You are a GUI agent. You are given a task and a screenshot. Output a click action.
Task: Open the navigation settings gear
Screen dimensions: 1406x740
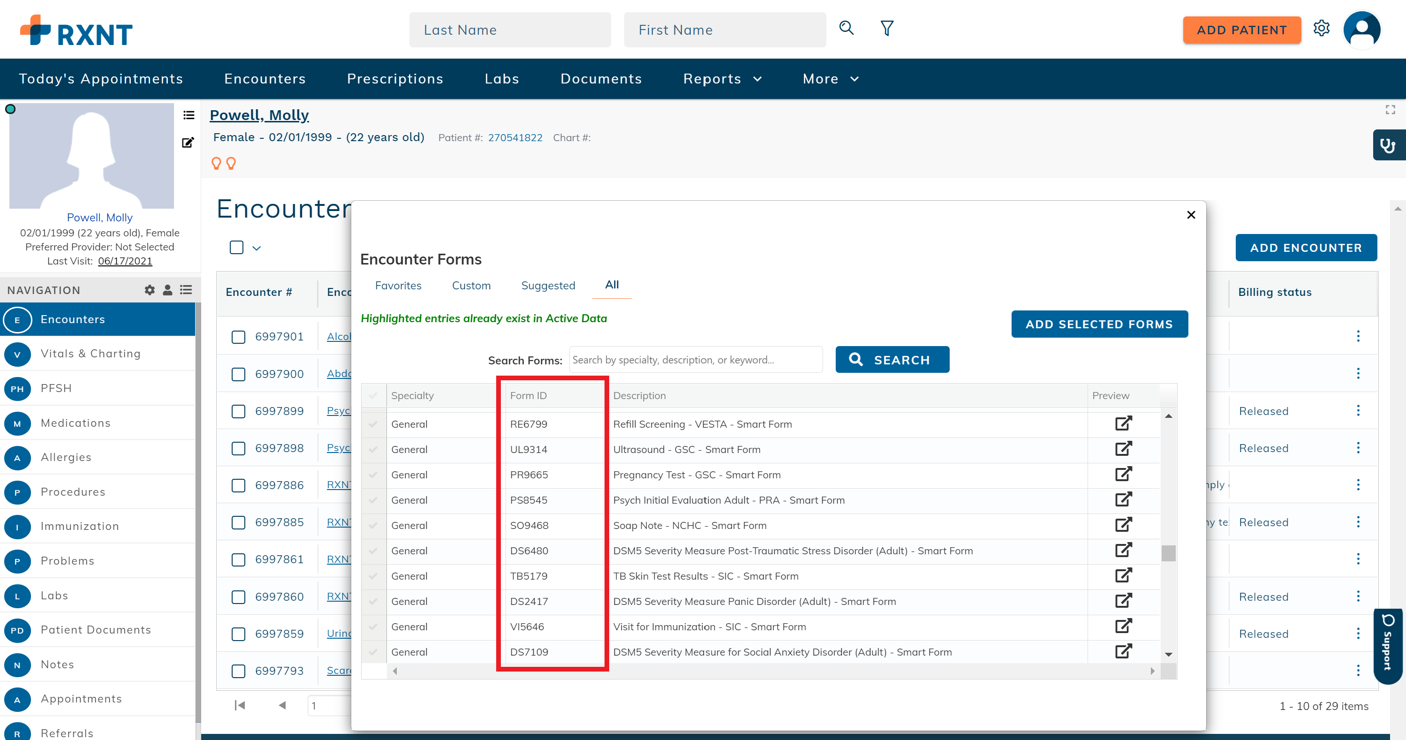[149, 290]
